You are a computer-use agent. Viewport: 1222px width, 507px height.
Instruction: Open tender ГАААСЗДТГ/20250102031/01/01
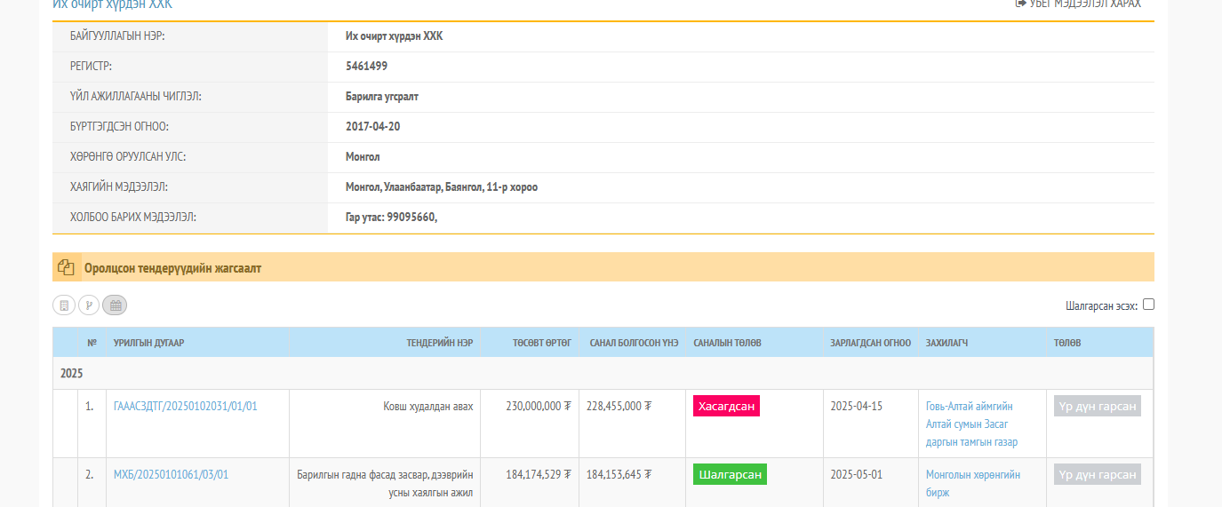coord(186,406)
